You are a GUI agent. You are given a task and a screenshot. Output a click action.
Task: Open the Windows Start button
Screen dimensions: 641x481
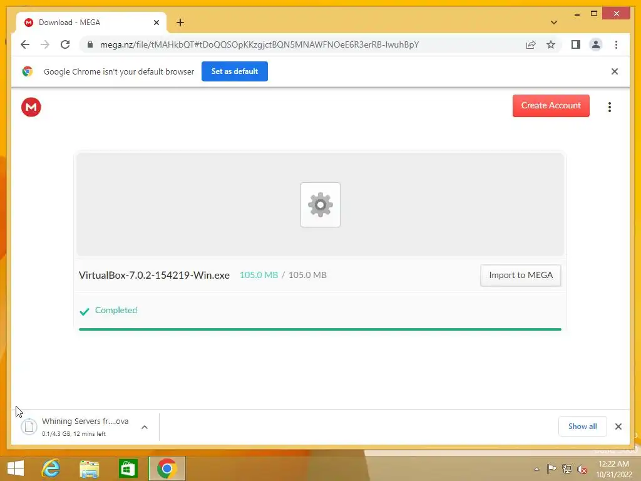click(x=16, y=468)
